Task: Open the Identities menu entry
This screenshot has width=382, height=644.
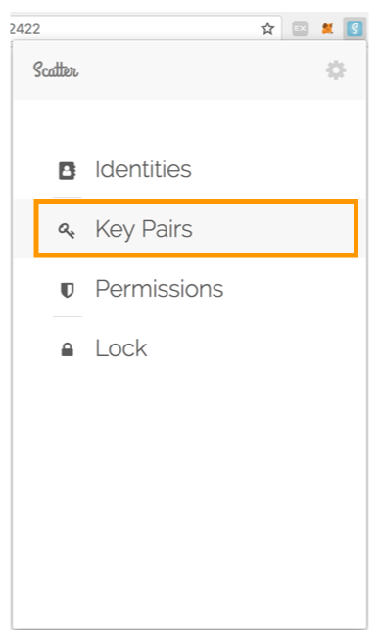Action: coord(143,169)
